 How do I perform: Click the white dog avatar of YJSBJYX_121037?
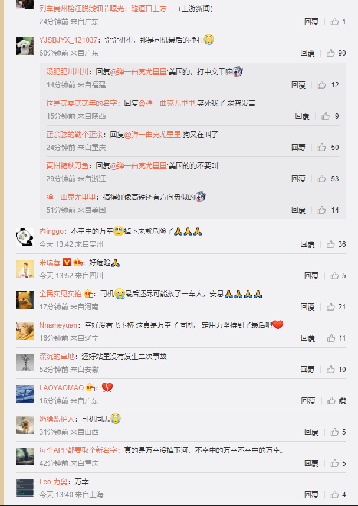(x=25, y=46)
